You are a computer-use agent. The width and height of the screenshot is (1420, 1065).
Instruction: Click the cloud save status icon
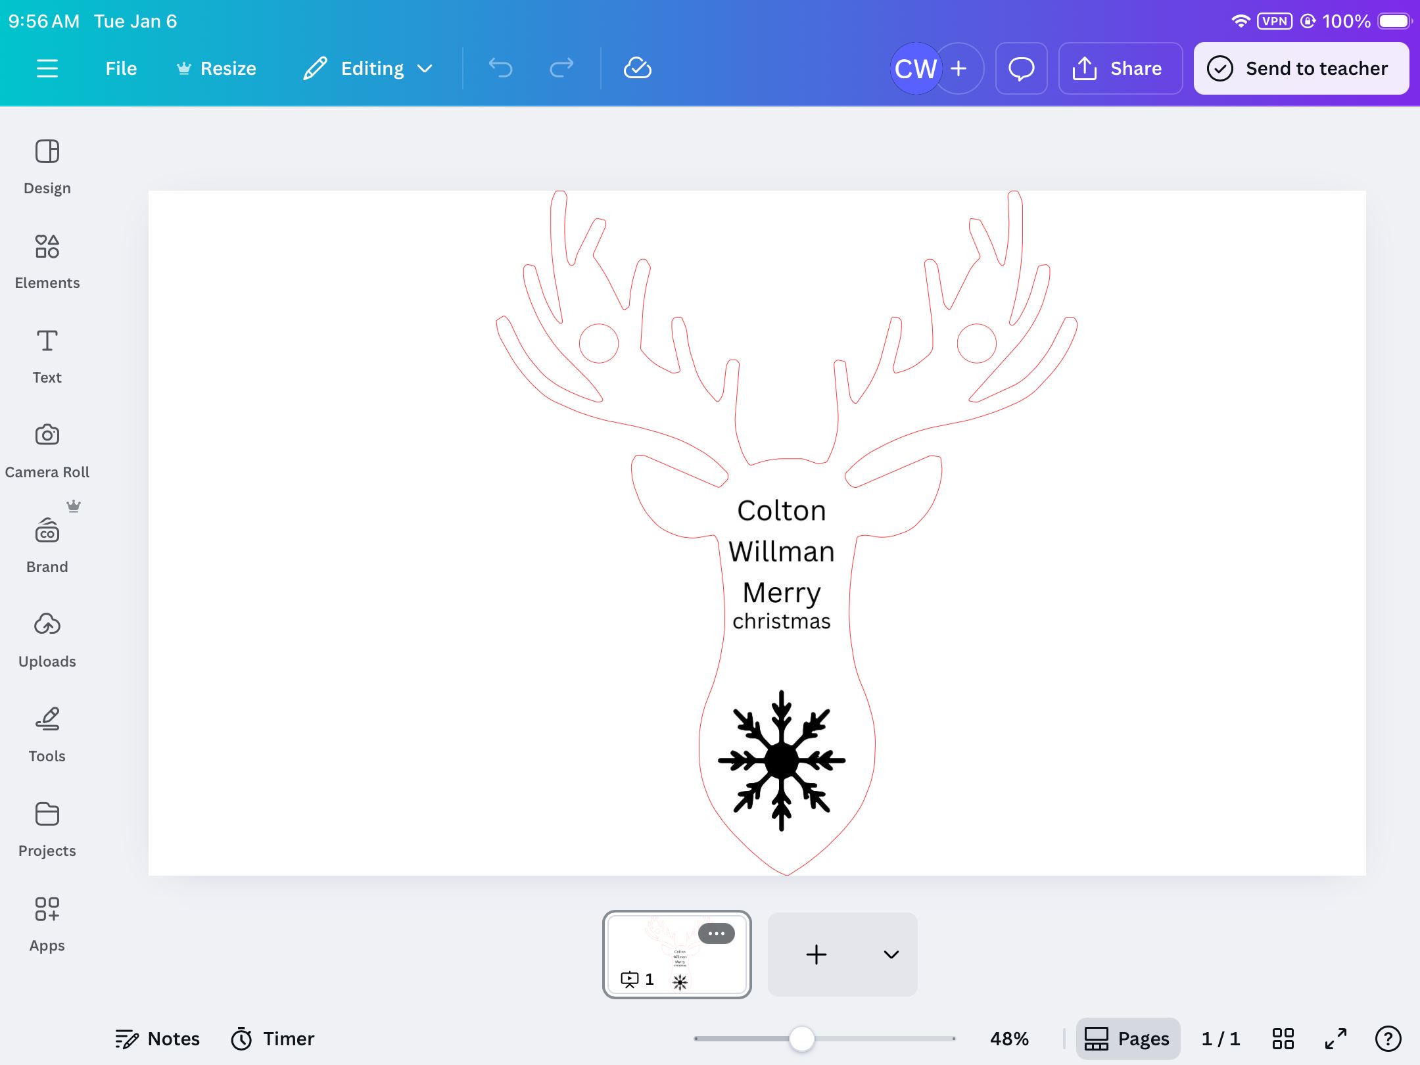[637, 68]
